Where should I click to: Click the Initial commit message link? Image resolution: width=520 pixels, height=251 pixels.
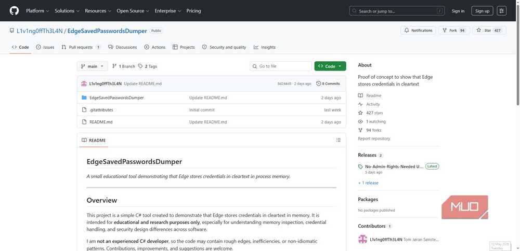coord(202,110)
